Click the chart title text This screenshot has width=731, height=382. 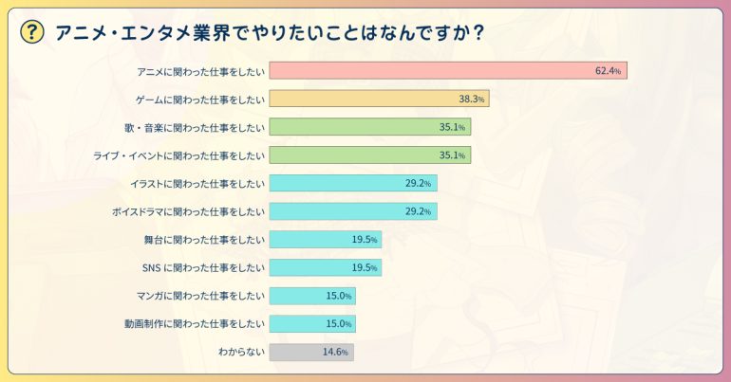point(271,33)
